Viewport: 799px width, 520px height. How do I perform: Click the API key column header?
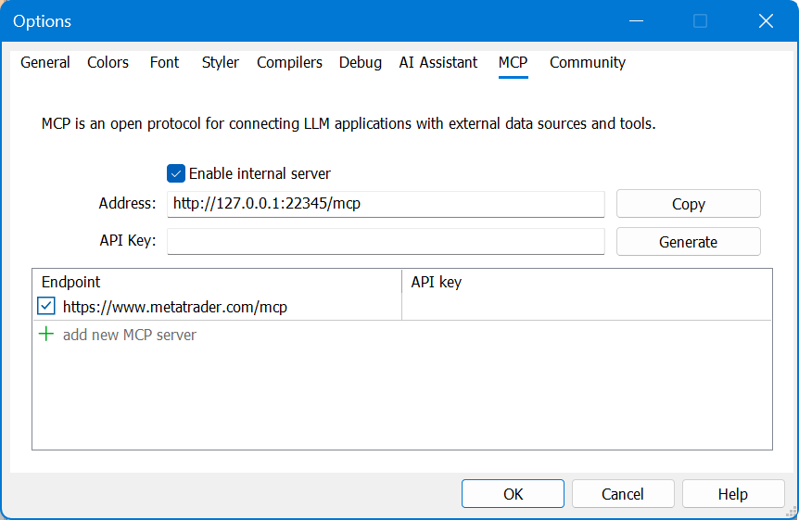pos(587,282)
